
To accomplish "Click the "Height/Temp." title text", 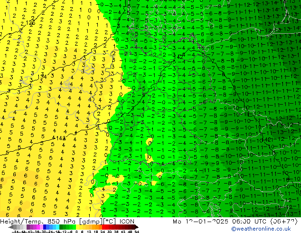I will (x=22, y=222).
